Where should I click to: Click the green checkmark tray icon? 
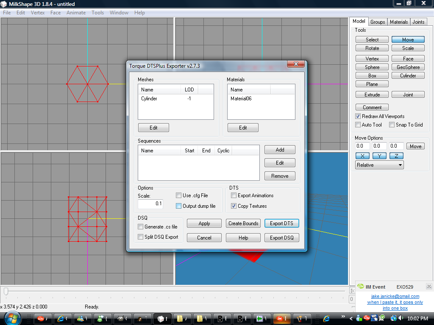tap(382, 318)
